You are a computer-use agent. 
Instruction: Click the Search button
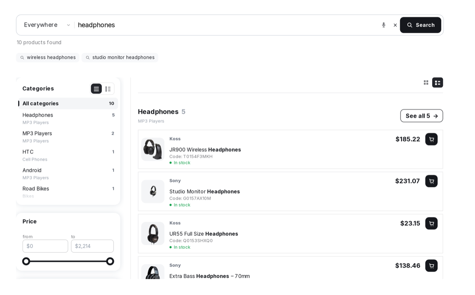pos(420,25)
